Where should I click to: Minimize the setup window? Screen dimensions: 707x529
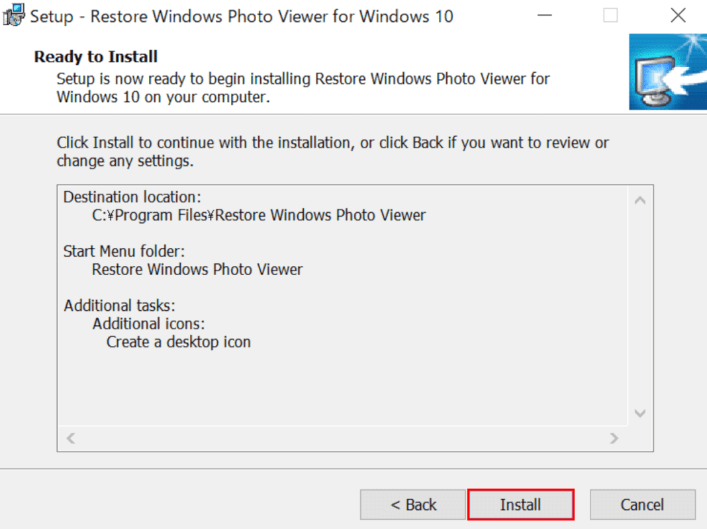coord(545,16)
